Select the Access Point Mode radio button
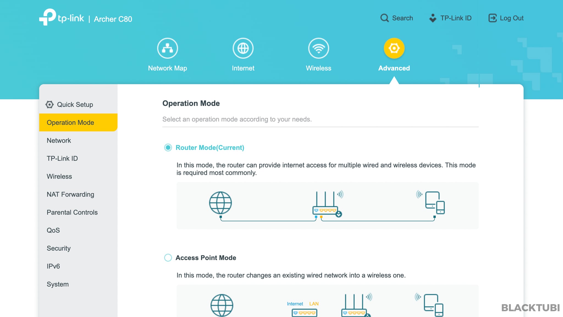This screenshot has height=317, width=563. pos(168,257)
